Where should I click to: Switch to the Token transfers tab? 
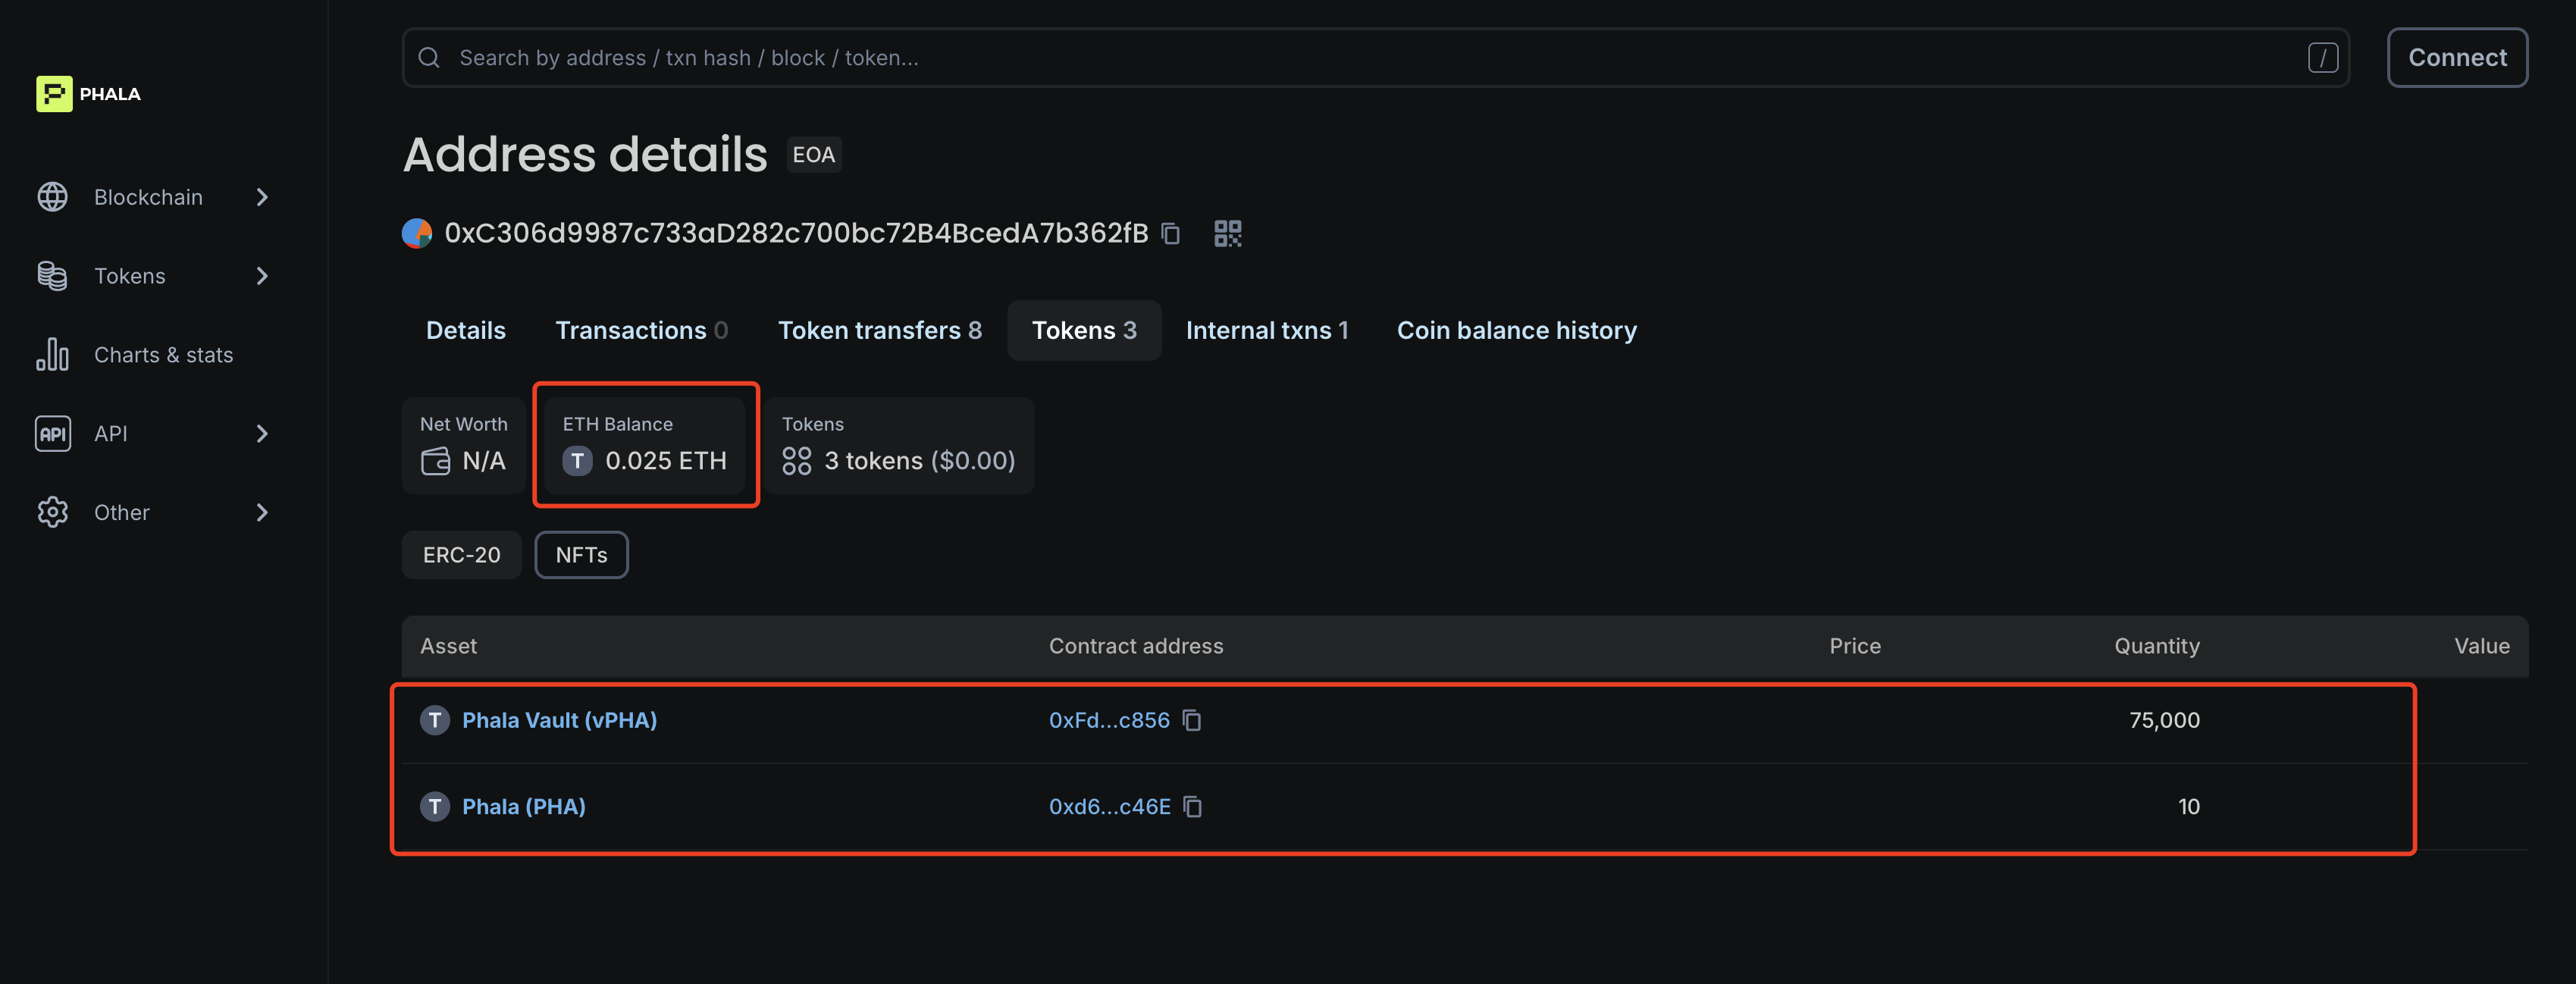pyautogui.click(x=879, y=330)
